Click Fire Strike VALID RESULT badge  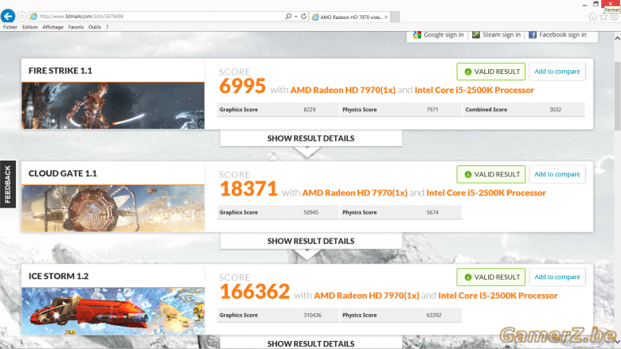[x=491, y=72]
